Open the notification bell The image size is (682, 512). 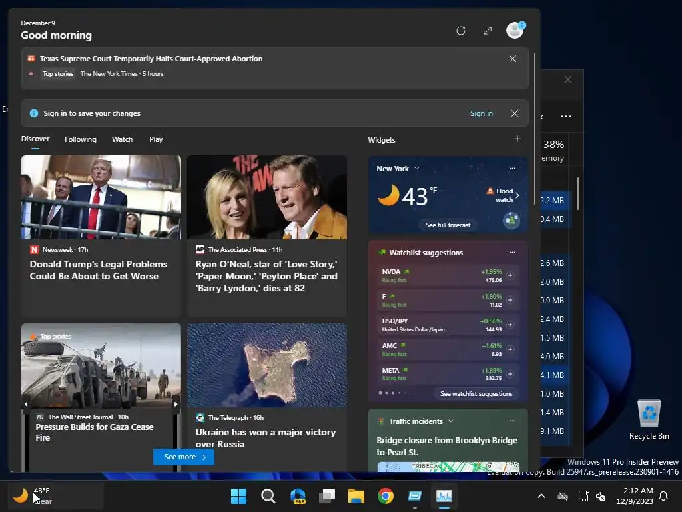[664, 496]
